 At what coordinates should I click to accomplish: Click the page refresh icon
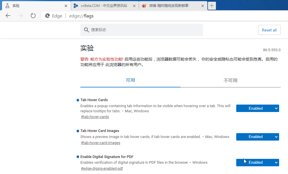pos(33,16)
